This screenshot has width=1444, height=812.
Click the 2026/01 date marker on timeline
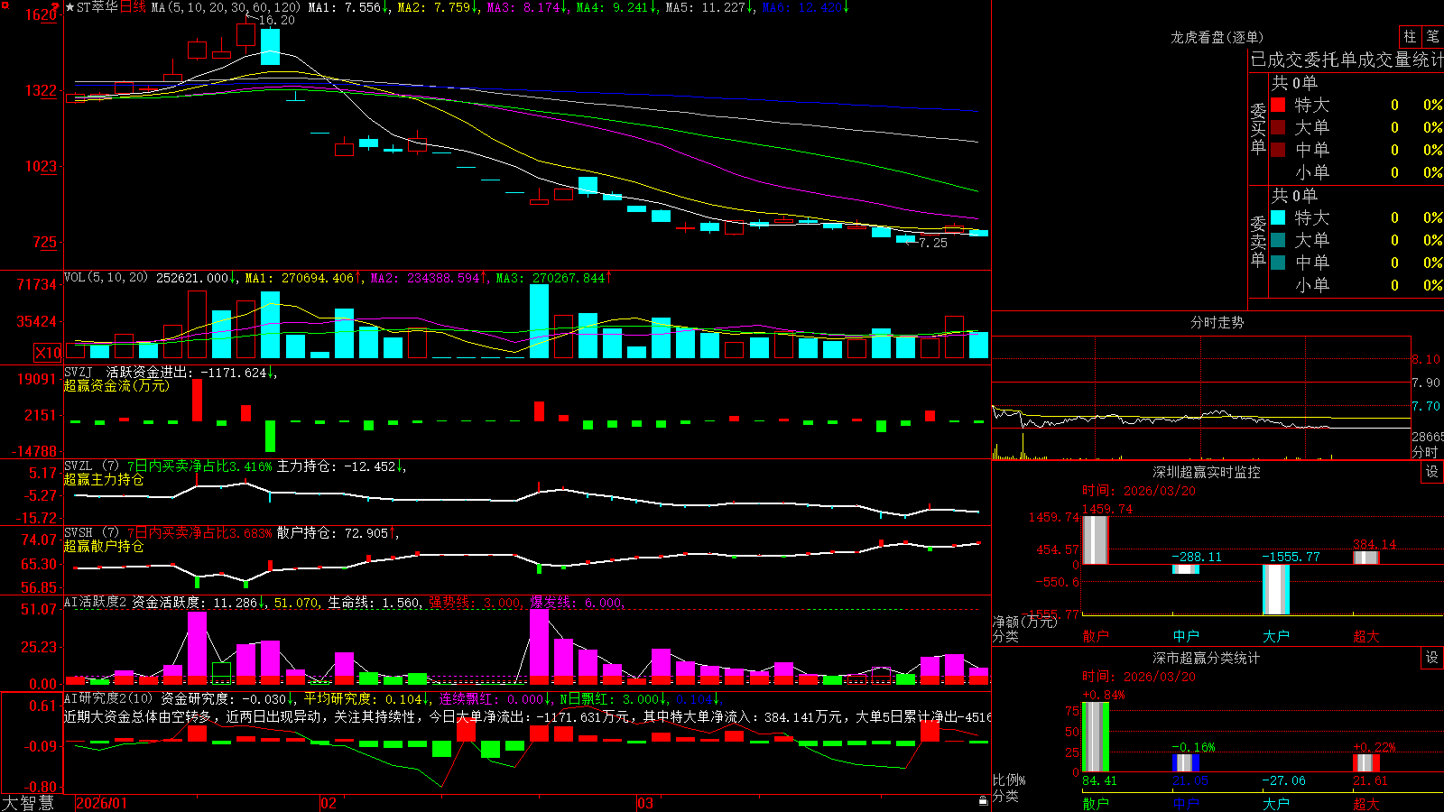tap(101, 803)
